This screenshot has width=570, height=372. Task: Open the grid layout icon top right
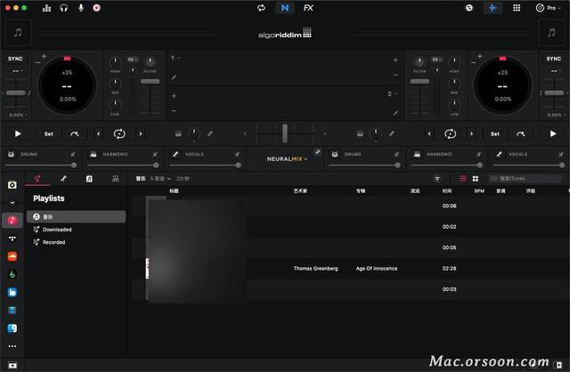517,8
